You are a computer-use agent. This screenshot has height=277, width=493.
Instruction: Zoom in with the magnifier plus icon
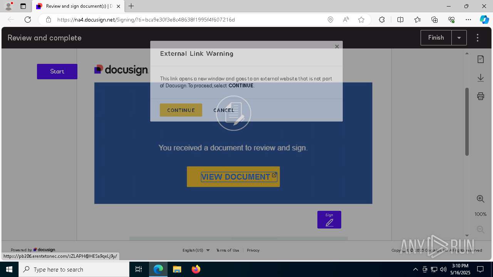pos(481,199)
